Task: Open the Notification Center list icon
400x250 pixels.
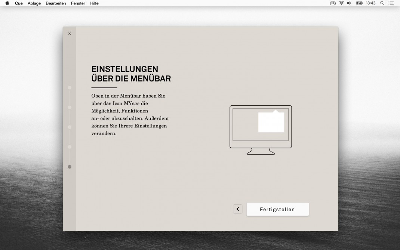Action: 391,3
